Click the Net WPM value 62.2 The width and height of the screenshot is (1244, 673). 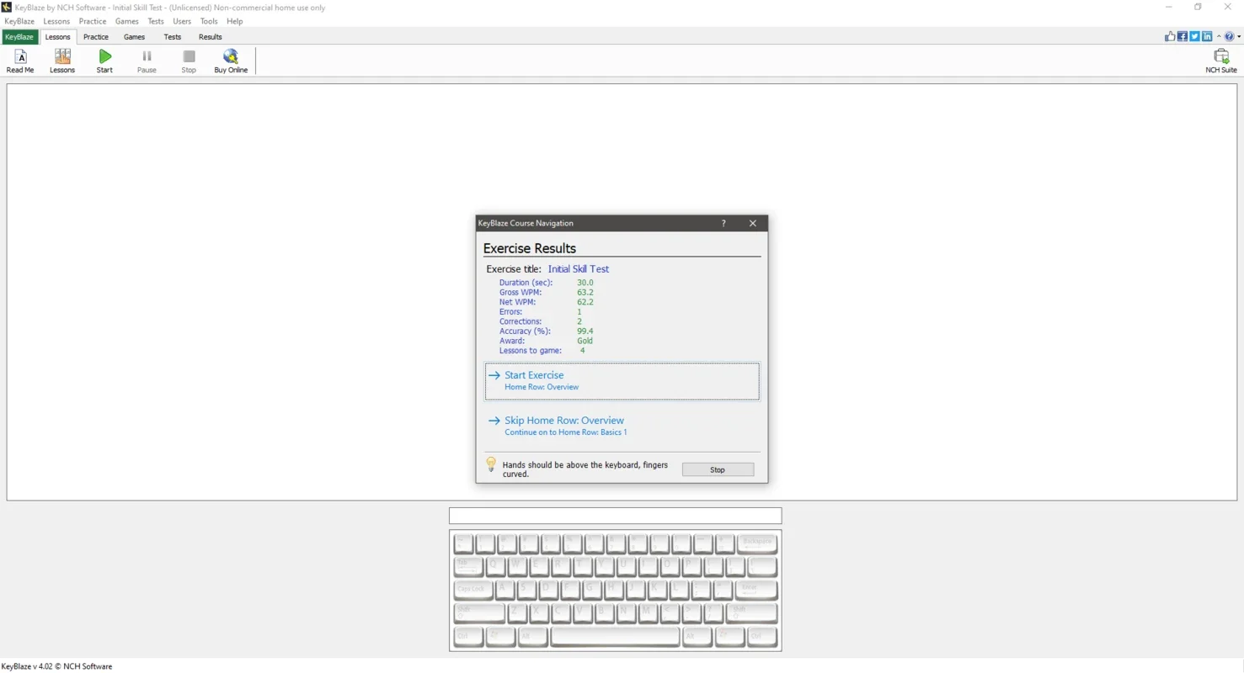[585, 302]
